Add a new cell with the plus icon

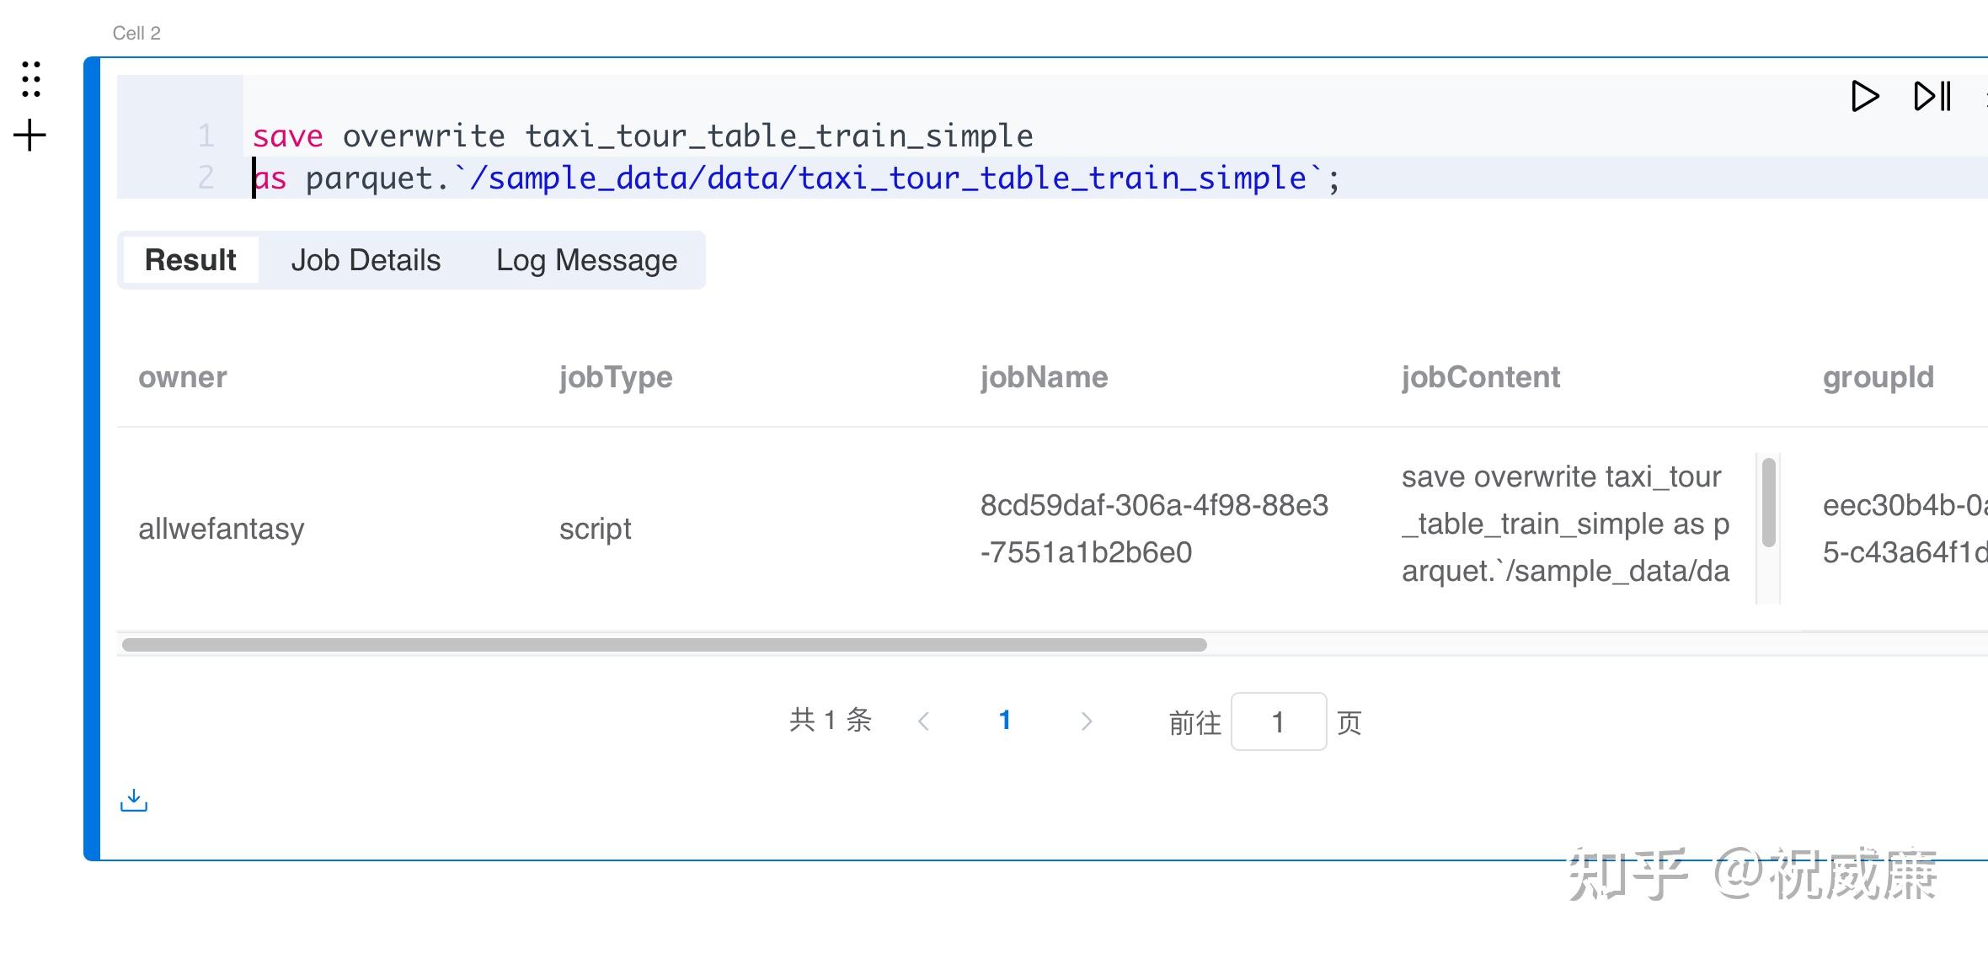pos(29,135)
